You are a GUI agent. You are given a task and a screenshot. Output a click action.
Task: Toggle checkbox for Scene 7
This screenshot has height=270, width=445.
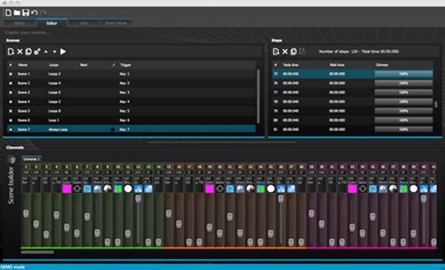(x=10, y=130)
